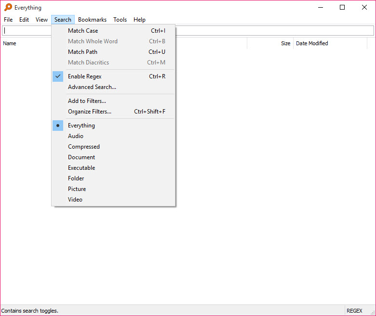Click the Everything app icon in title bar
Image resolution: width=376 pixels, height=316 pixels.
point(8,7)
